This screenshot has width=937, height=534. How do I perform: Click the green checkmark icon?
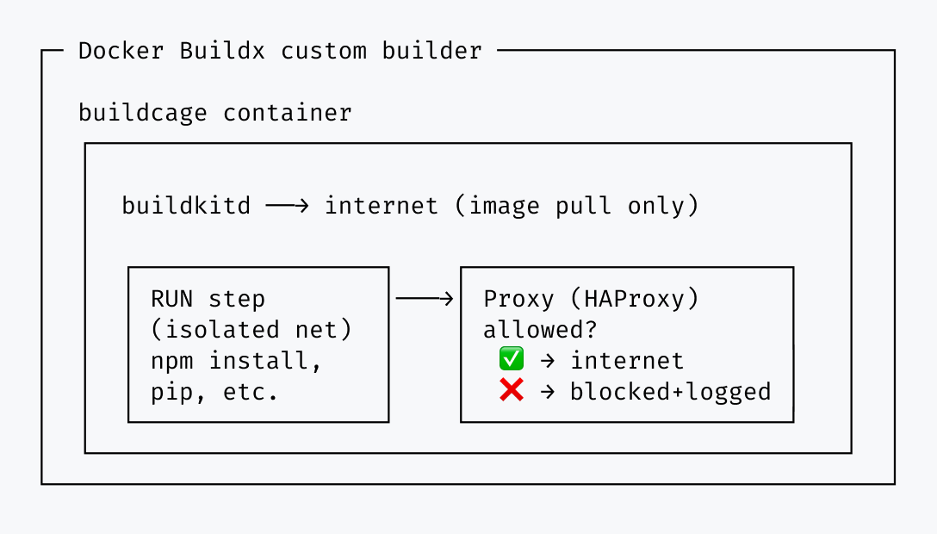pos(511,360)
